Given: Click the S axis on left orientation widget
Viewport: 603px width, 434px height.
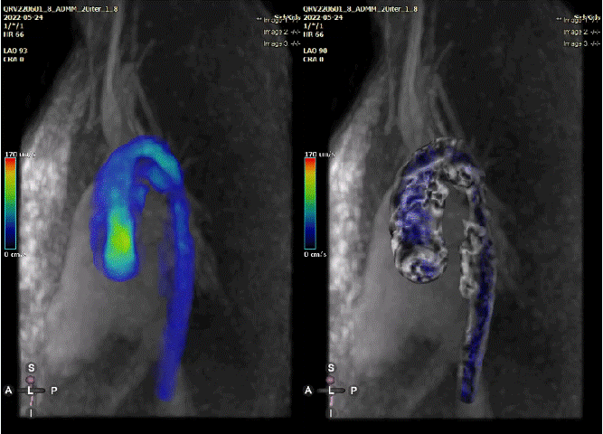Looking at the screenshot, I should pos(30,369).
